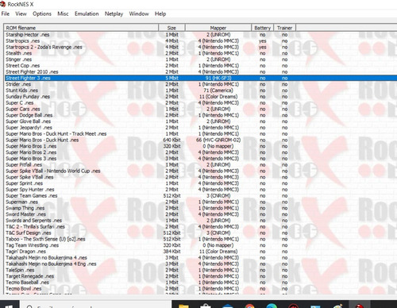Viewport: 397px width, 308px height.
Task: Select Tecmo Bowl .nes in list
Action: point(24,289)
